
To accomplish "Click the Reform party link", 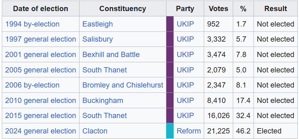I will point(189,131).
